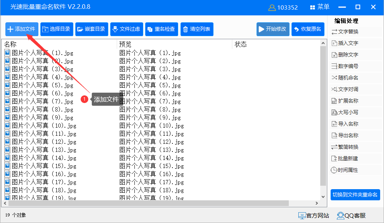
Task: Click preview name 图片个人写真 (17).jpg
Action: pyautogui.click(x=152, y=183)
